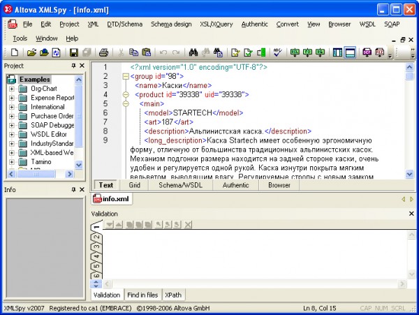
Task: Switch to the Grid view tab
Action: point(134,186)
